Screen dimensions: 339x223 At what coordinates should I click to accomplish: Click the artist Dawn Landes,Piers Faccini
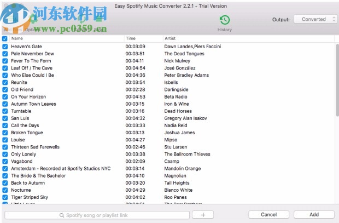pos(192,47)
